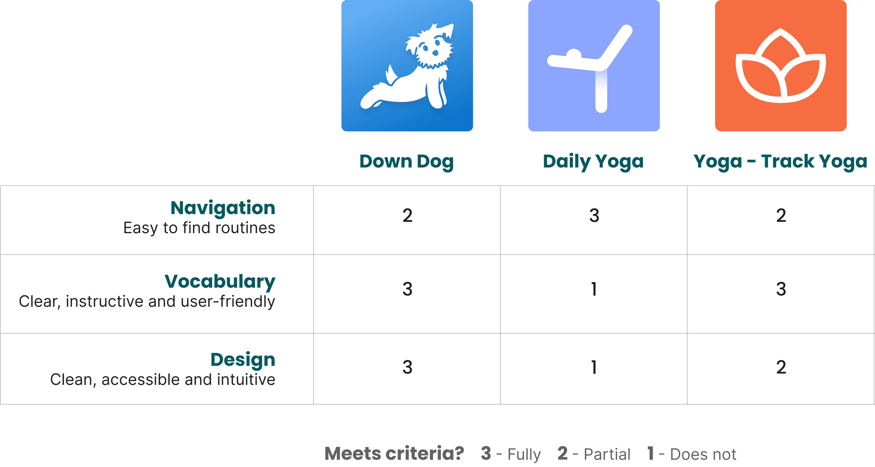Select the "Yoga – Track Yoga" column title
Viewport: 875px width, 467px height.
780,162
